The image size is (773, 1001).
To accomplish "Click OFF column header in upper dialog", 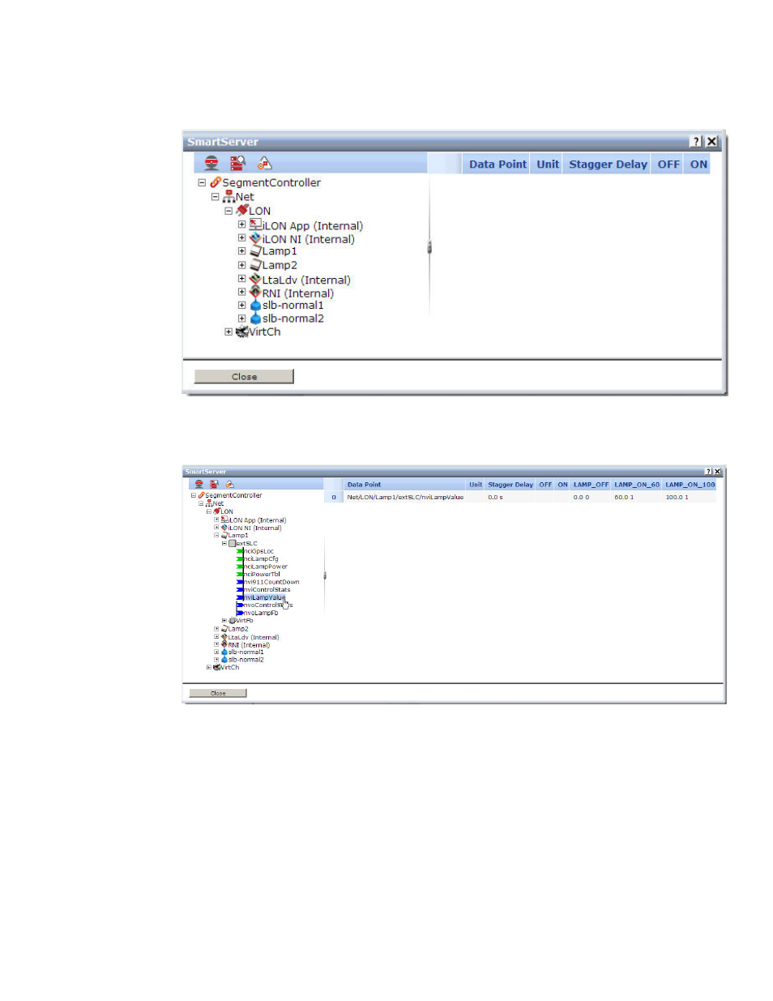I will pyautogui.click(x=668, y=164).
